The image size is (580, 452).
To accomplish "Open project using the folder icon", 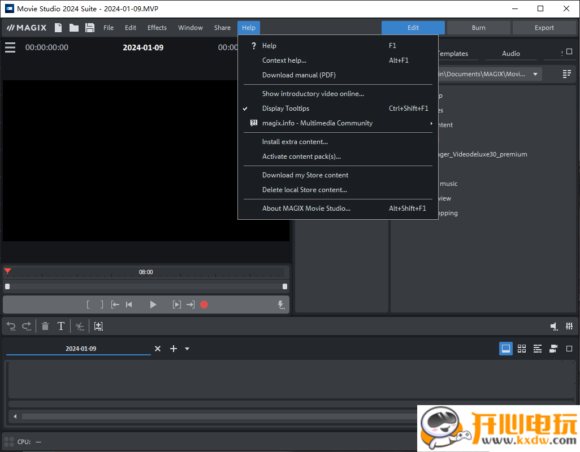I will (74, 28).
